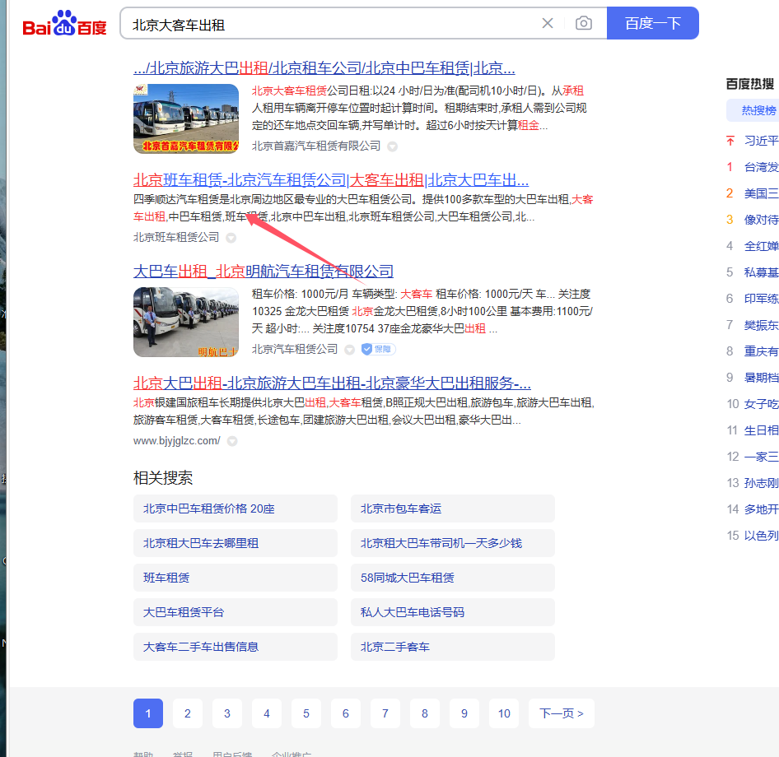
Task: Open hot search number 8 重庆有
Action: click(761, 351)
